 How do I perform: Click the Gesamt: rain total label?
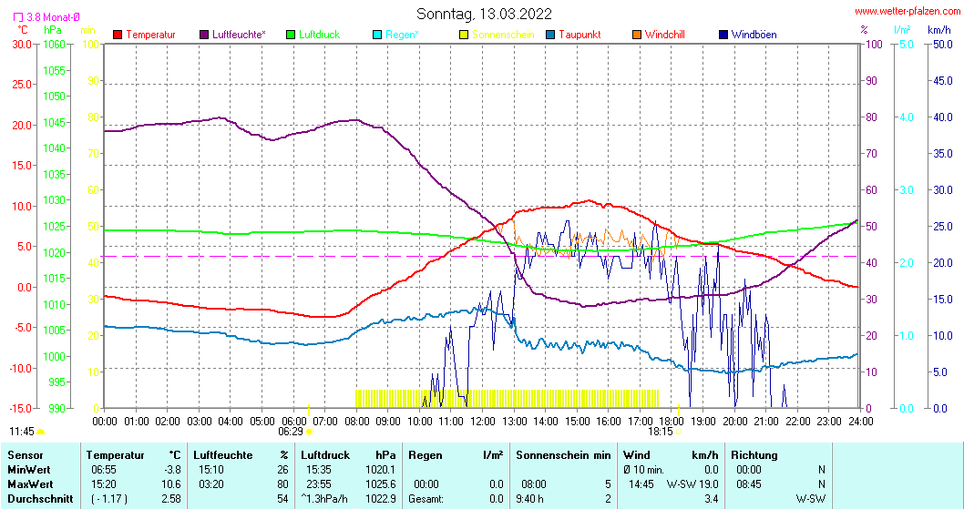tap(426, 499)
